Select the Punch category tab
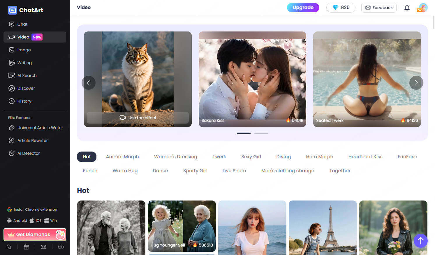Viewport: 435px width, 255px height. 90,171
